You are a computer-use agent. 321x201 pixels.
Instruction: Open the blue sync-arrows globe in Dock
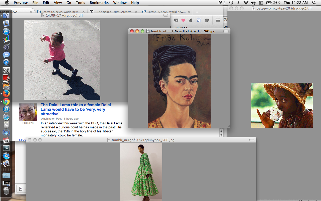[x=6, y=133]
